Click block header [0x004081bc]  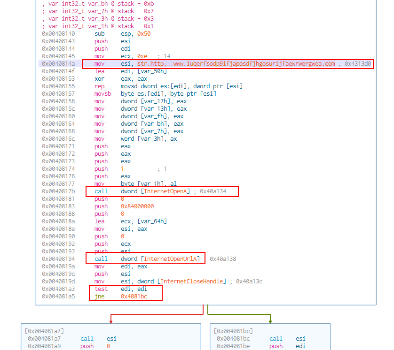pos(233,331)
